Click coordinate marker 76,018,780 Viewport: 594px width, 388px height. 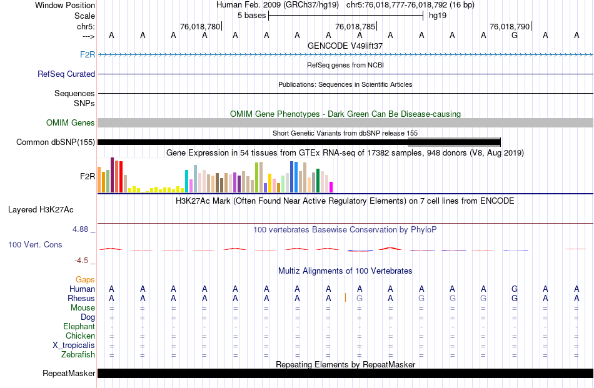200,26
